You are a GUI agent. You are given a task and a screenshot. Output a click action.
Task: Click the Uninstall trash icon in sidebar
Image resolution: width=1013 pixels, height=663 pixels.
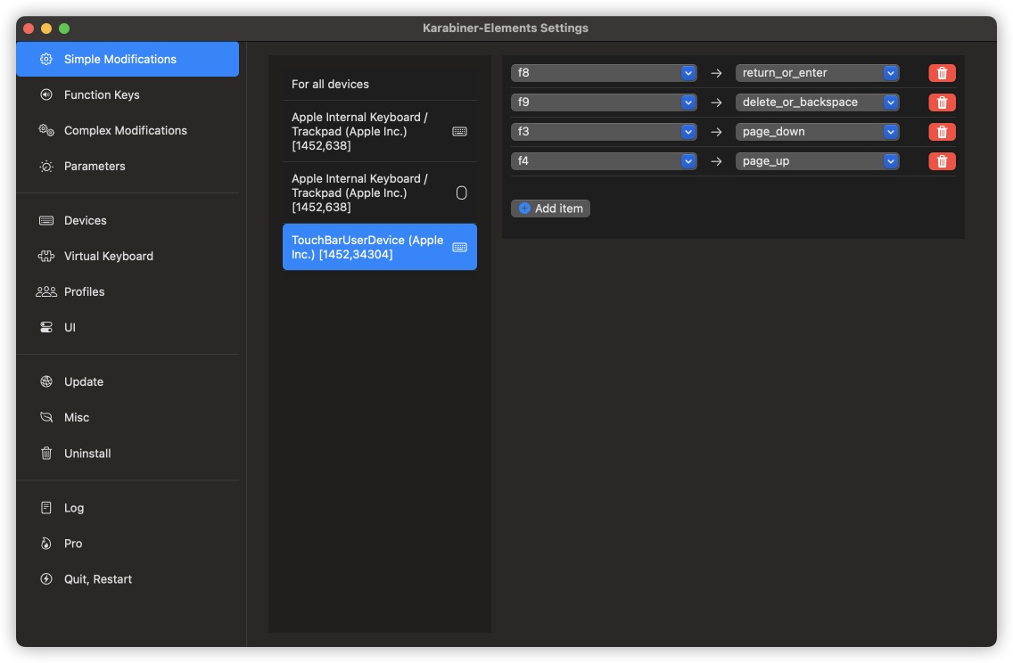coord(46,454)
